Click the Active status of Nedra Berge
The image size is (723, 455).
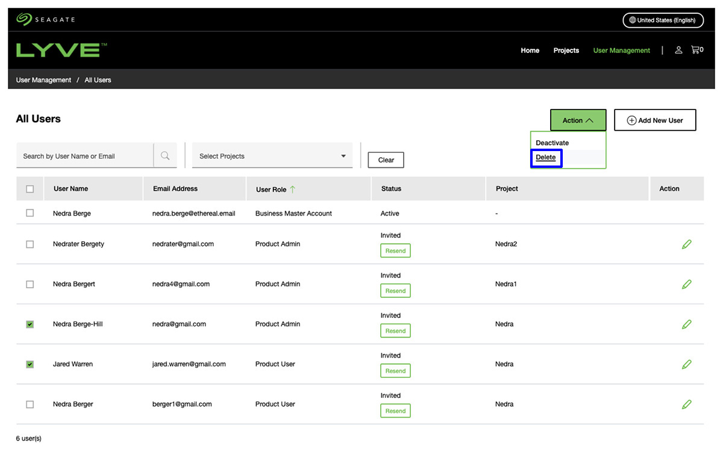tap(390, 214)
